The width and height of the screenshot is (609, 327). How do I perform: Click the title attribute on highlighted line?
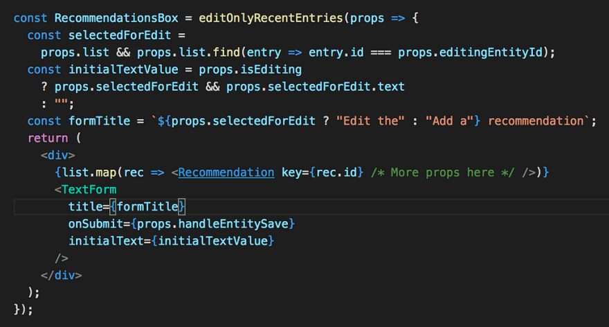pos(85,206)
